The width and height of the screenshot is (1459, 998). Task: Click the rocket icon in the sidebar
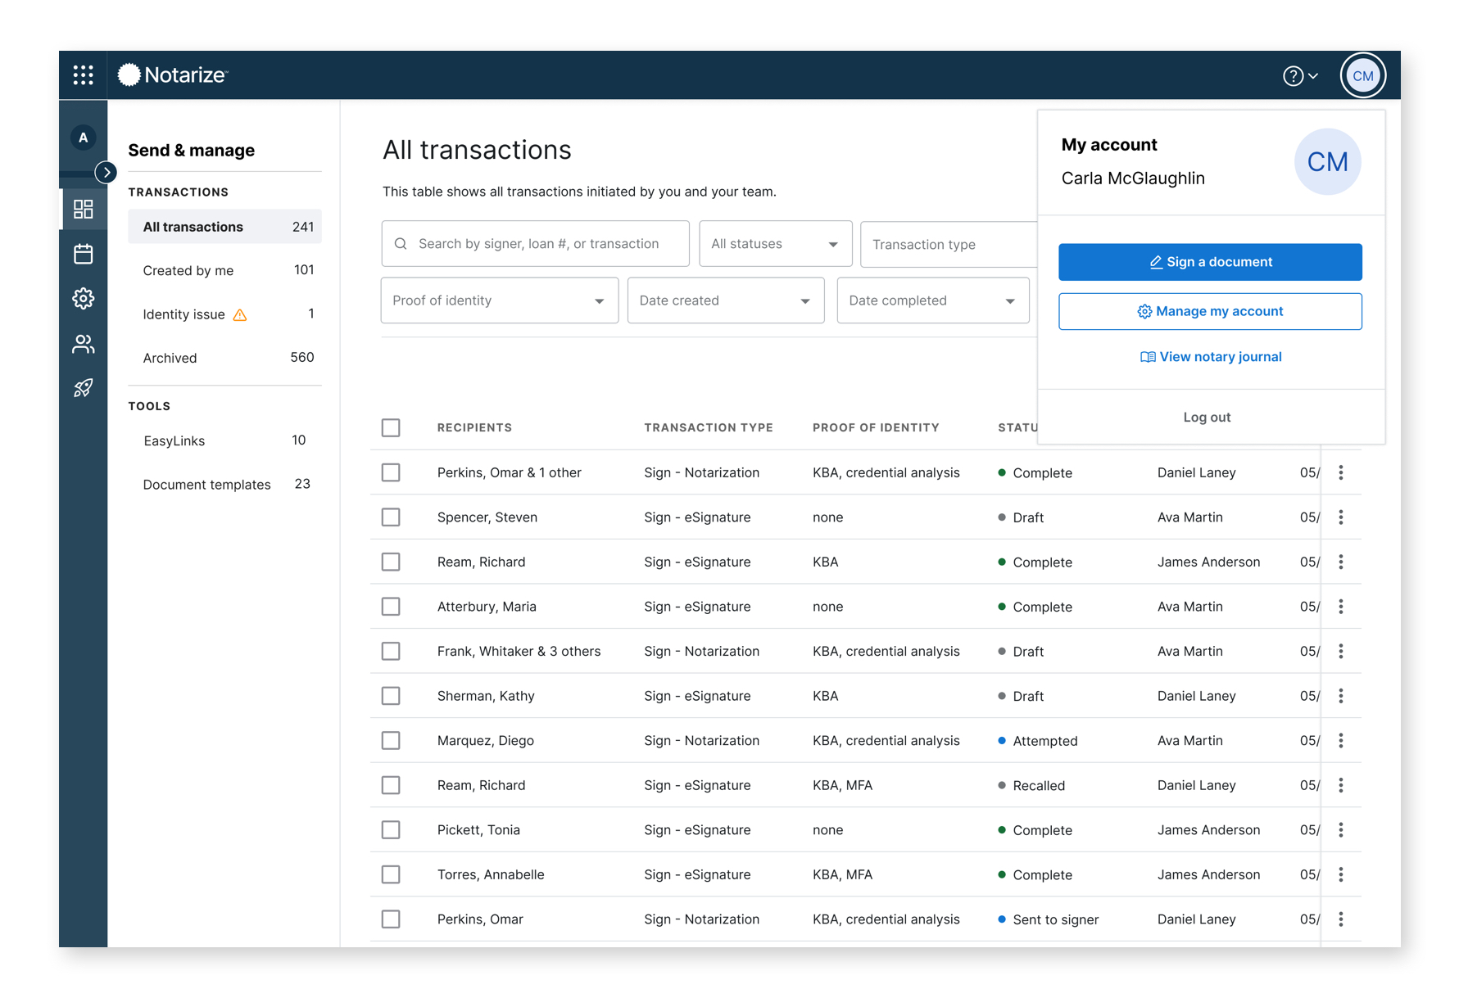[83, 388]
